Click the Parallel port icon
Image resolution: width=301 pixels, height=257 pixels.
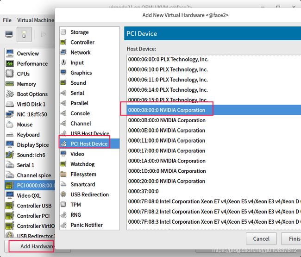[x=63, y=103]
